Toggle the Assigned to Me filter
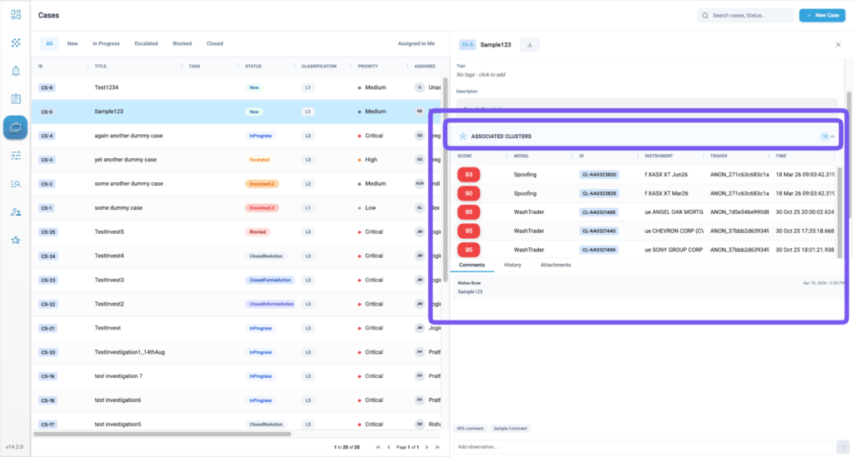853x457 pixels. [x=417, y=43]
